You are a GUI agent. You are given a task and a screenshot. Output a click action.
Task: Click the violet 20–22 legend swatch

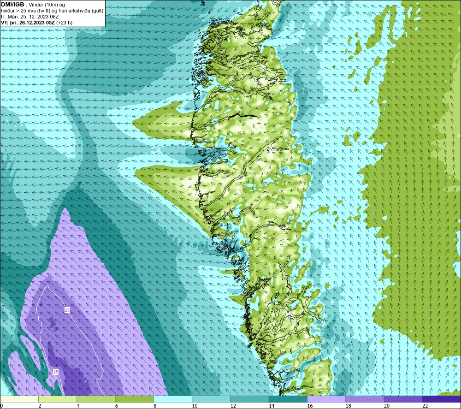coord(403,399)
